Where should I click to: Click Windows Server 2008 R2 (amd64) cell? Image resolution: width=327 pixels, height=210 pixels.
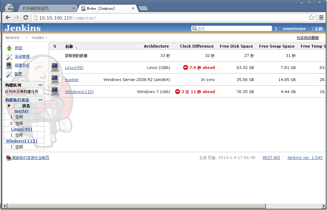click(x=137, y=79)
